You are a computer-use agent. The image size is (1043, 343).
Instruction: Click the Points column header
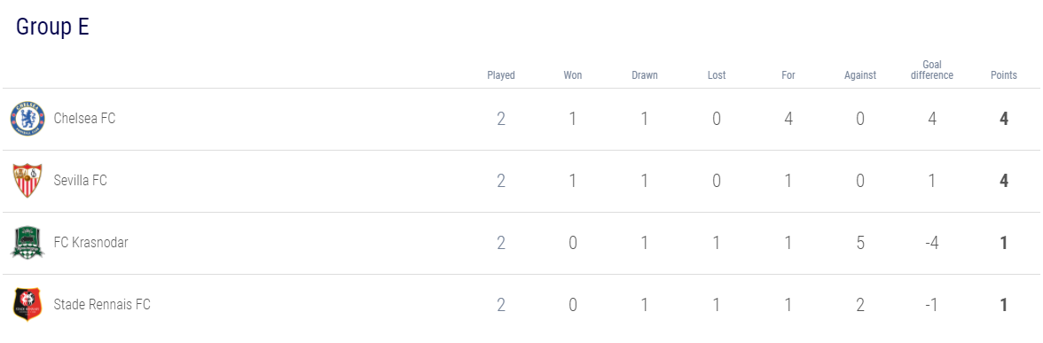click(x=1004, y=75)
